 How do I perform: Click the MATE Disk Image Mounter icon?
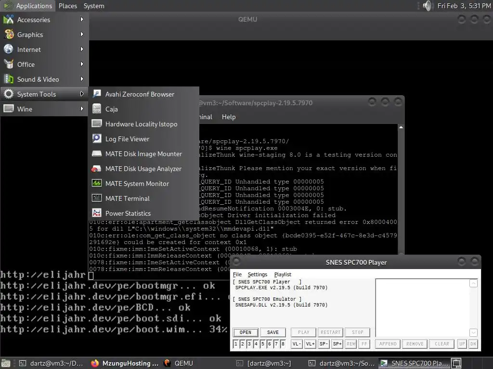[x=96, y=153]
